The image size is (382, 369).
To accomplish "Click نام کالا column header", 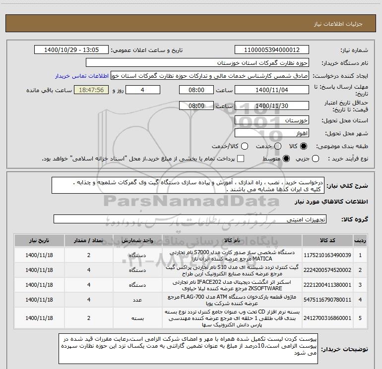I will [232, 241].
